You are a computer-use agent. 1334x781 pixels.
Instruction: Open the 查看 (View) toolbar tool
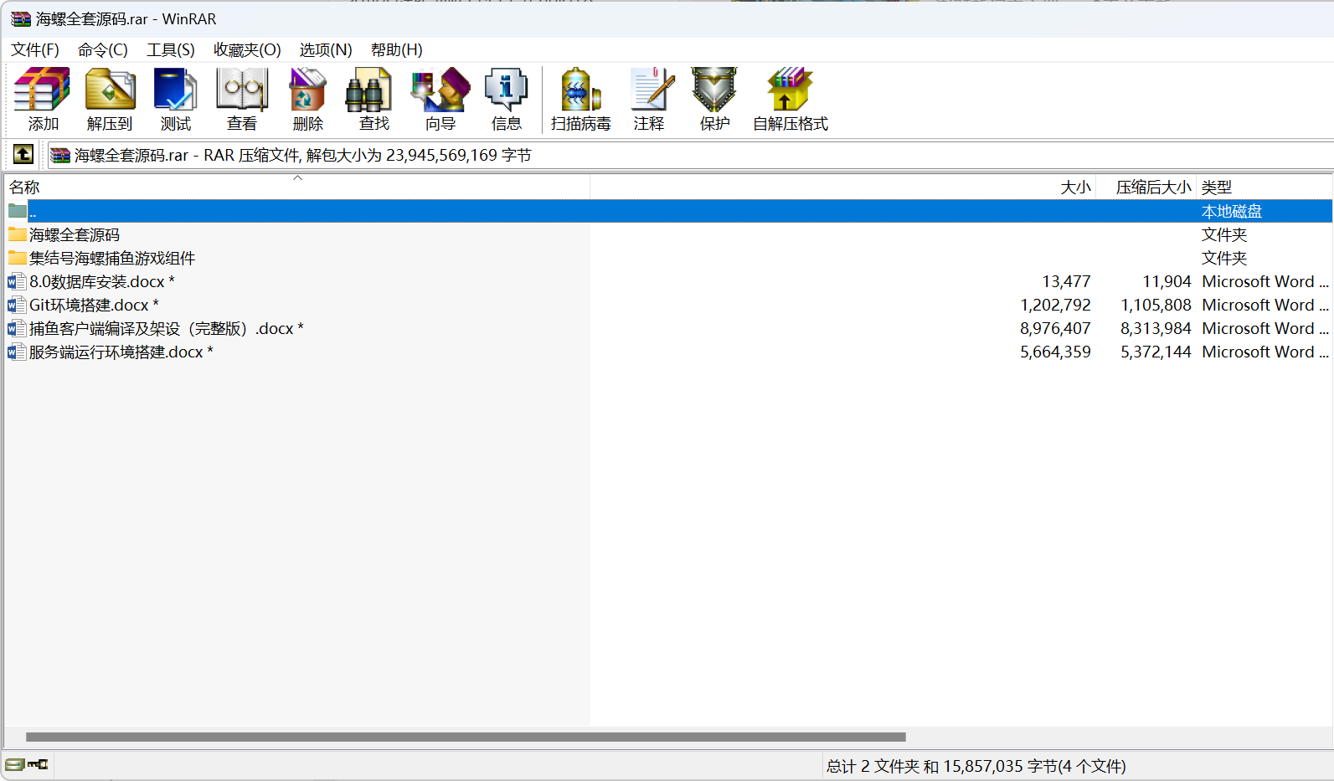click(x=242, y=99)
